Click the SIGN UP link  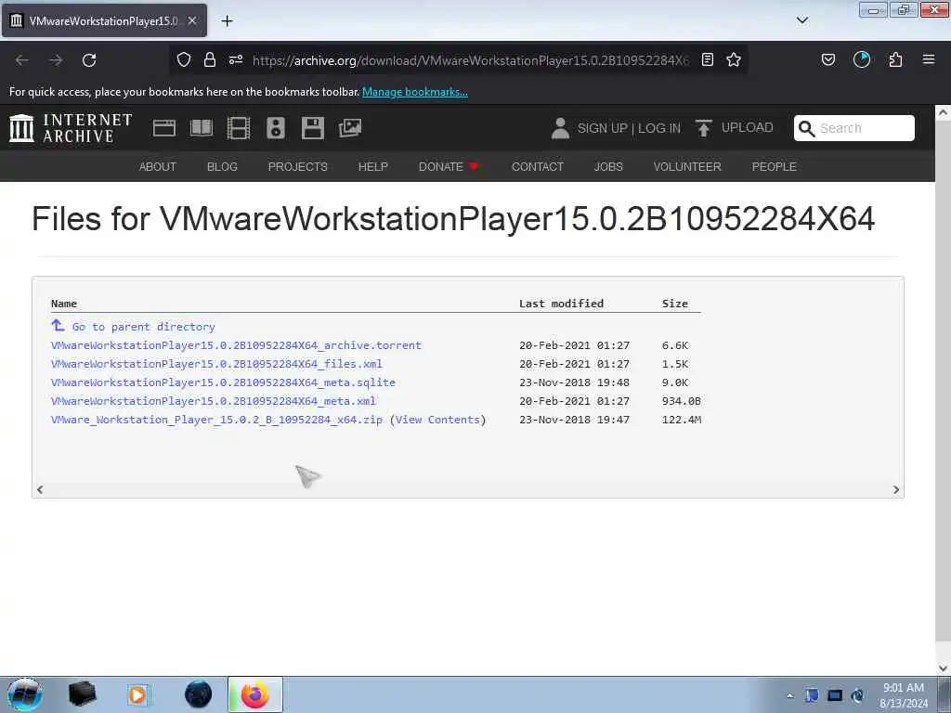point(602,128)
